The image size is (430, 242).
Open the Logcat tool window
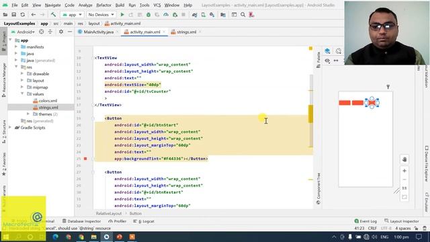(x=144, y=221)
